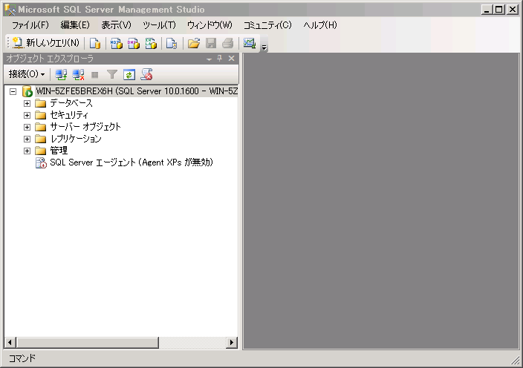
Task: Click the Analysis Services MDX Query icon
Action: click(x=116, y=43)
